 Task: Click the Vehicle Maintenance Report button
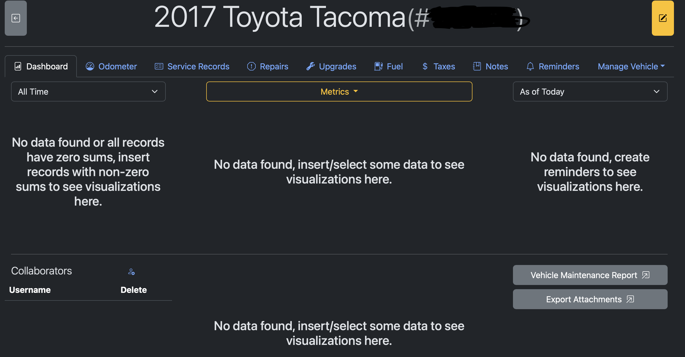590,275
